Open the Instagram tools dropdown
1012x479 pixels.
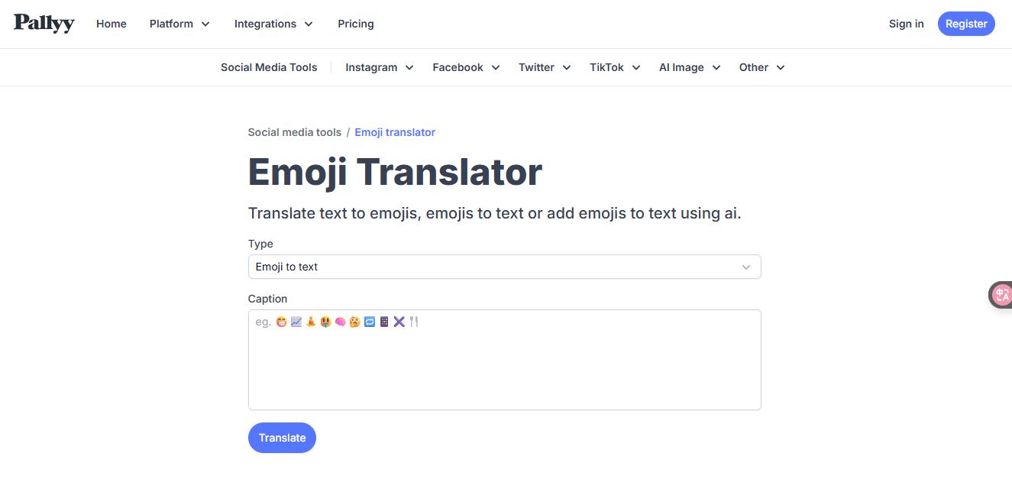378,67
